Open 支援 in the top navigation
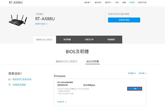This screenshot has height=107, width=165. pos(124,2)
